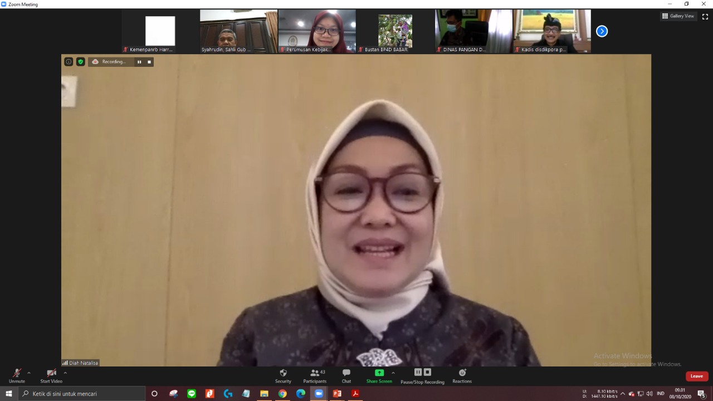The image size is (713, 401).
Task: Open clock and date 09.01
Action: pos(680,394)
